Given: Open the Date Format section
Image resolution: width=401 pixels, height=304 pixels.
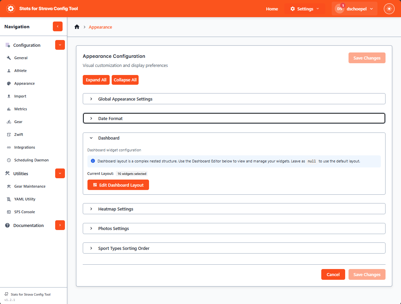Looking at the screenshot, I should [x=234, y=118].
